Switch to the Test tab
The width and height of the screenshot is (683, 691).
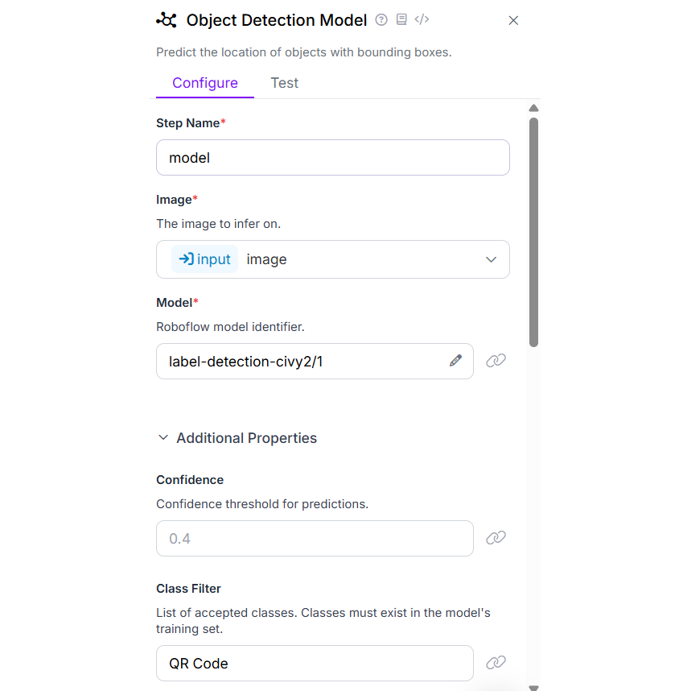(x=285, y=83)
